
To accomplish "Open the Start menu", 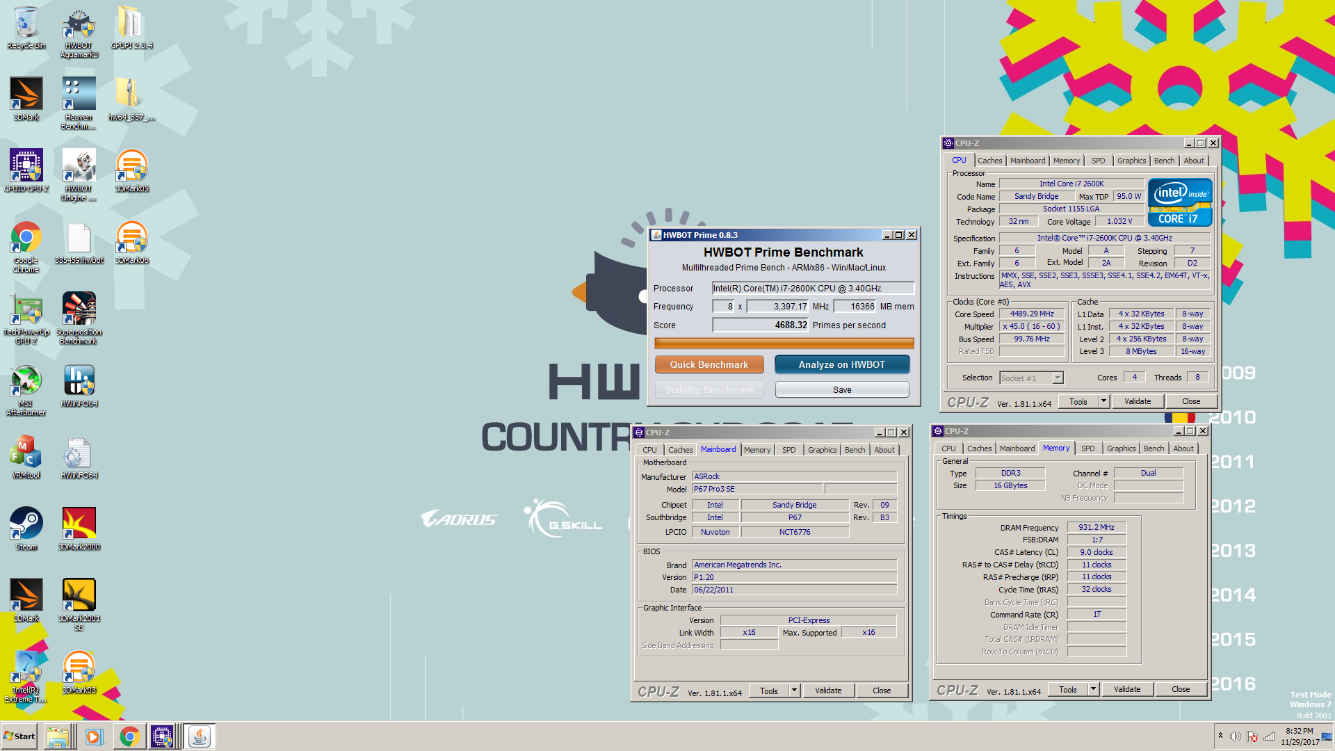I will pyautogui.click(x=19, y=736).
